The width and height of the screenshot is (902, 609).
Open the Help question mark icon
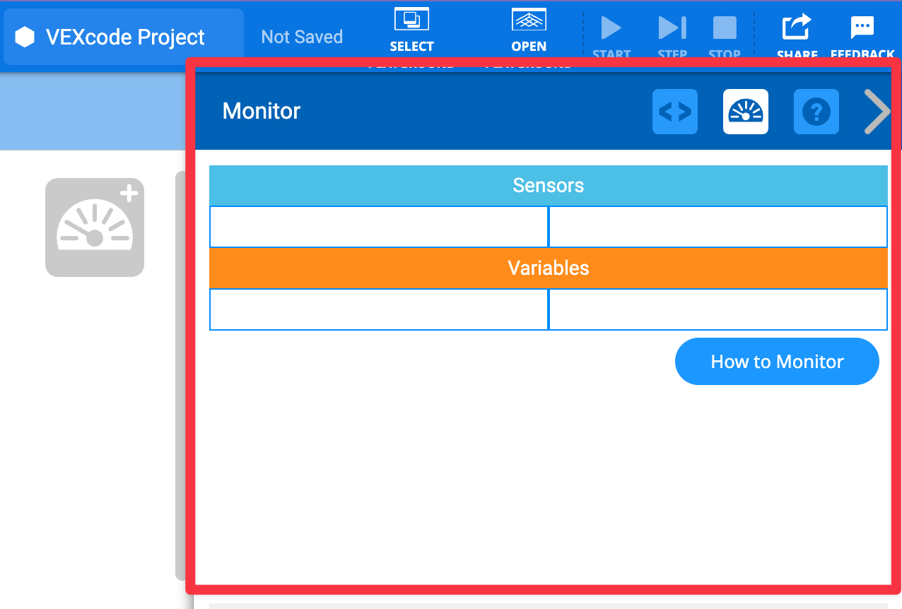[x=816, y=112]
